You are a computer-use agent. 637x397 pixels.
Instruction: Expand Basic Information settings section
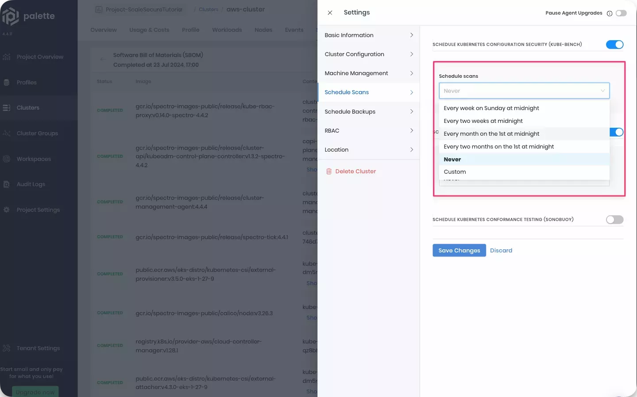[x=368, y=35]
